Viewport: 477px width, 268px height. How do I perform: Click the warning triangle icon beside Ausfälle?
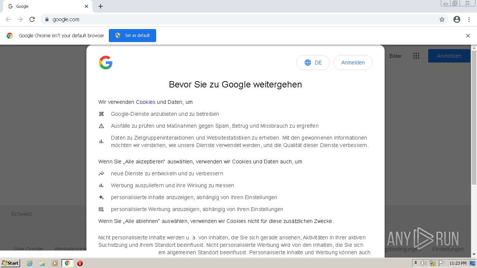click(x=101, y=126)
